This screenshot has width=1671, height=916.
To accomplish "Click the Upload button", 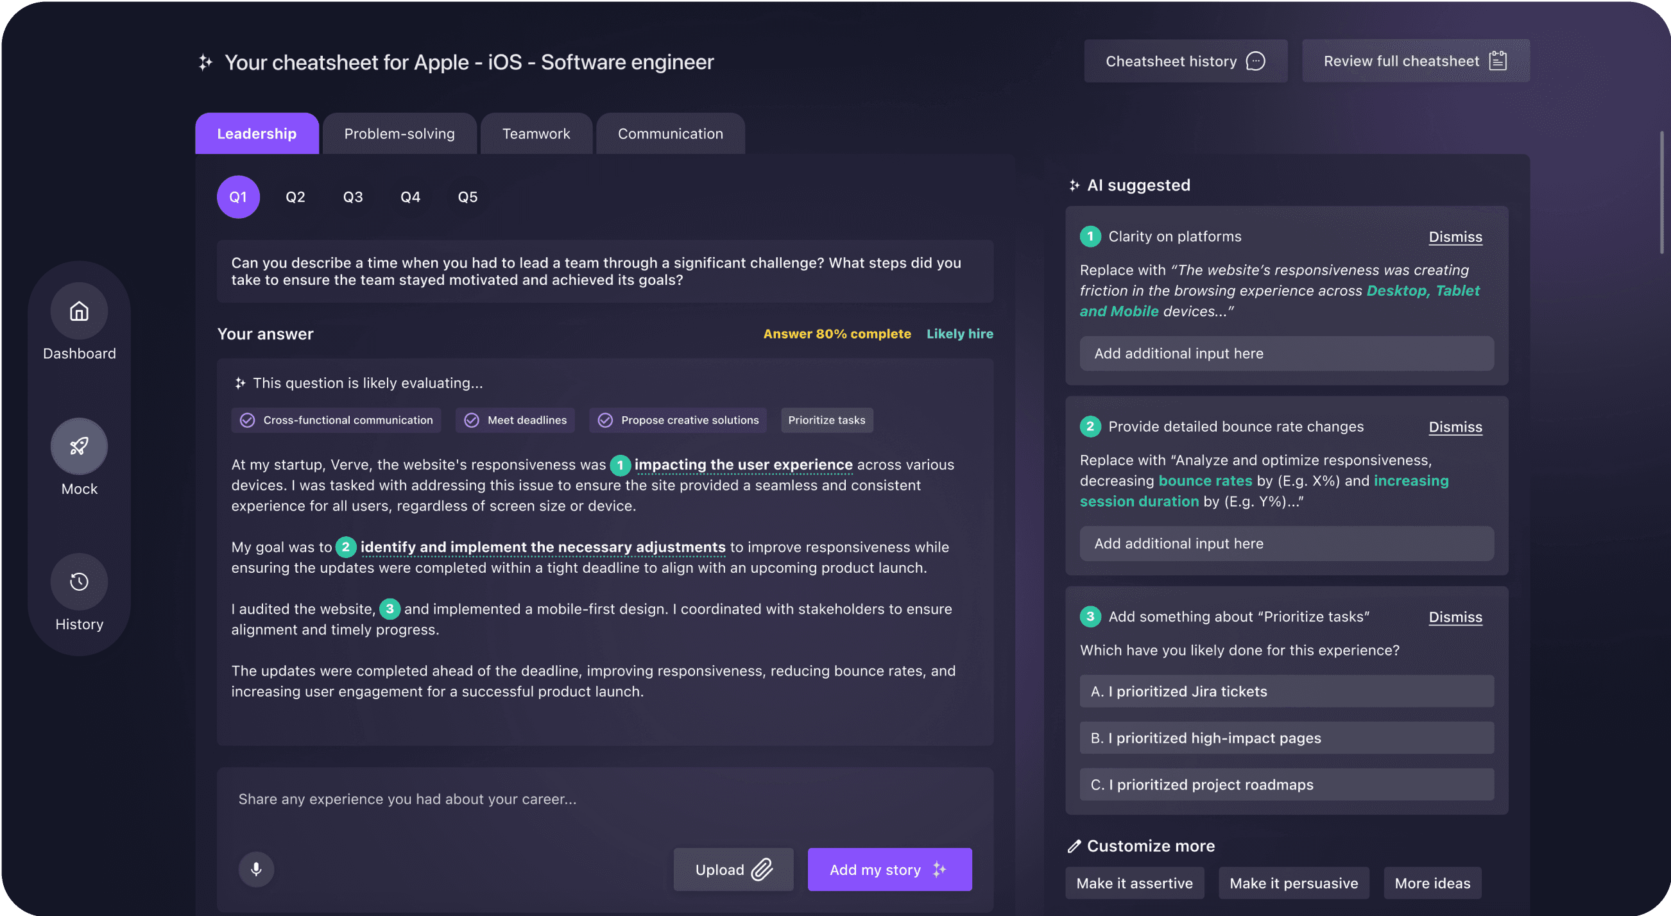I will [733, 869].
